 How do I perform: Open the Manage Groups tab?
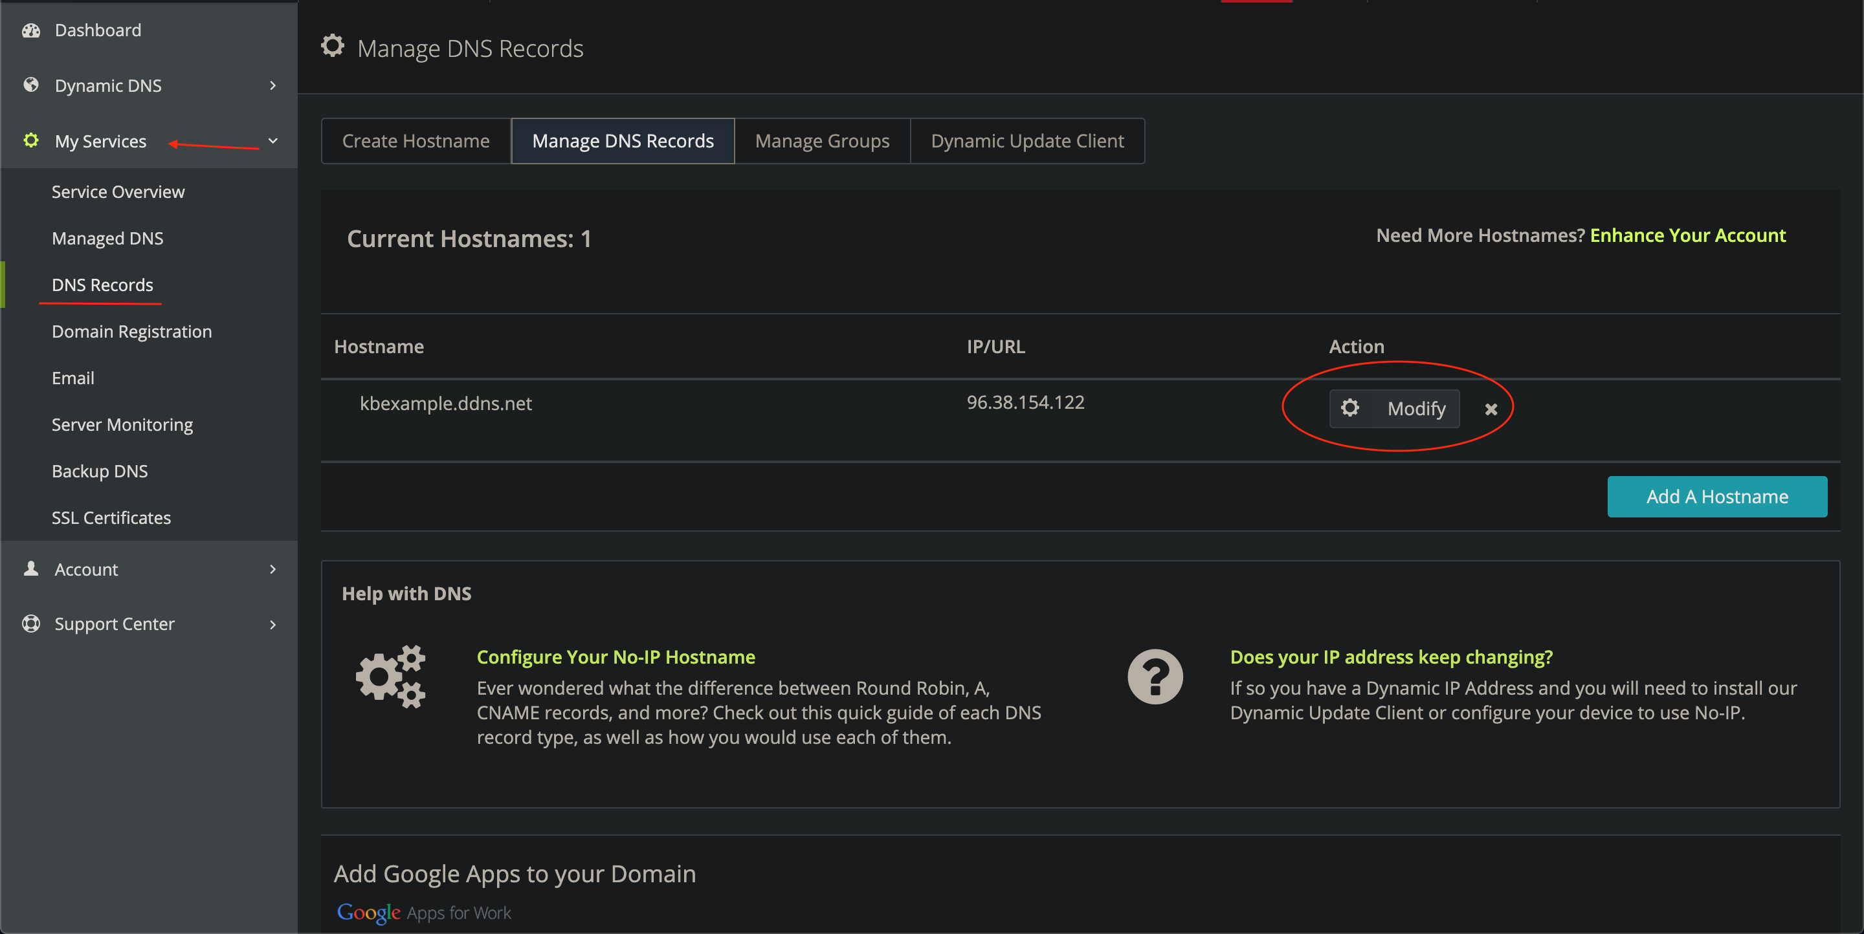(x=822, y=141)
